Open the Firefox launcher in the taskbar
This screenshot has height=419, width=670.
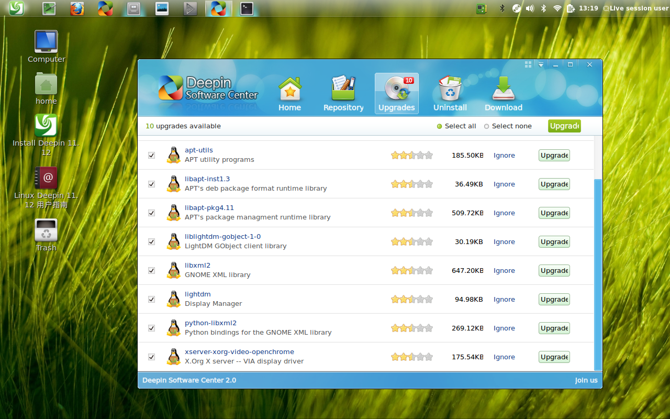point(77,8)
